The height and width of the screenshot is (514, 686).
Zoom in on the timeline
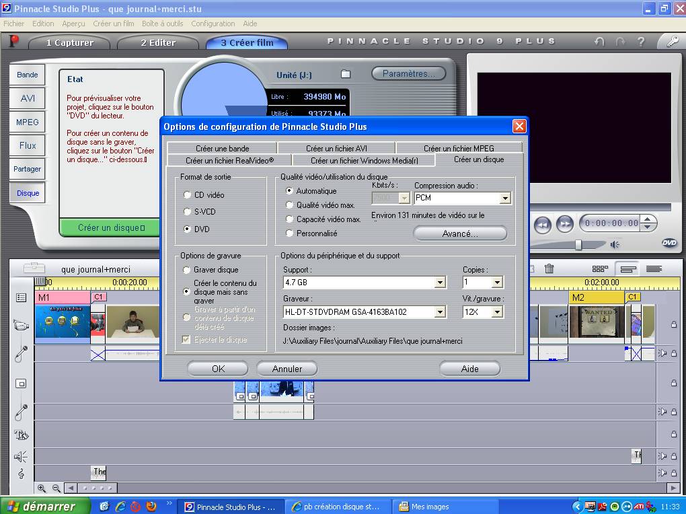[x=42, y=488]
